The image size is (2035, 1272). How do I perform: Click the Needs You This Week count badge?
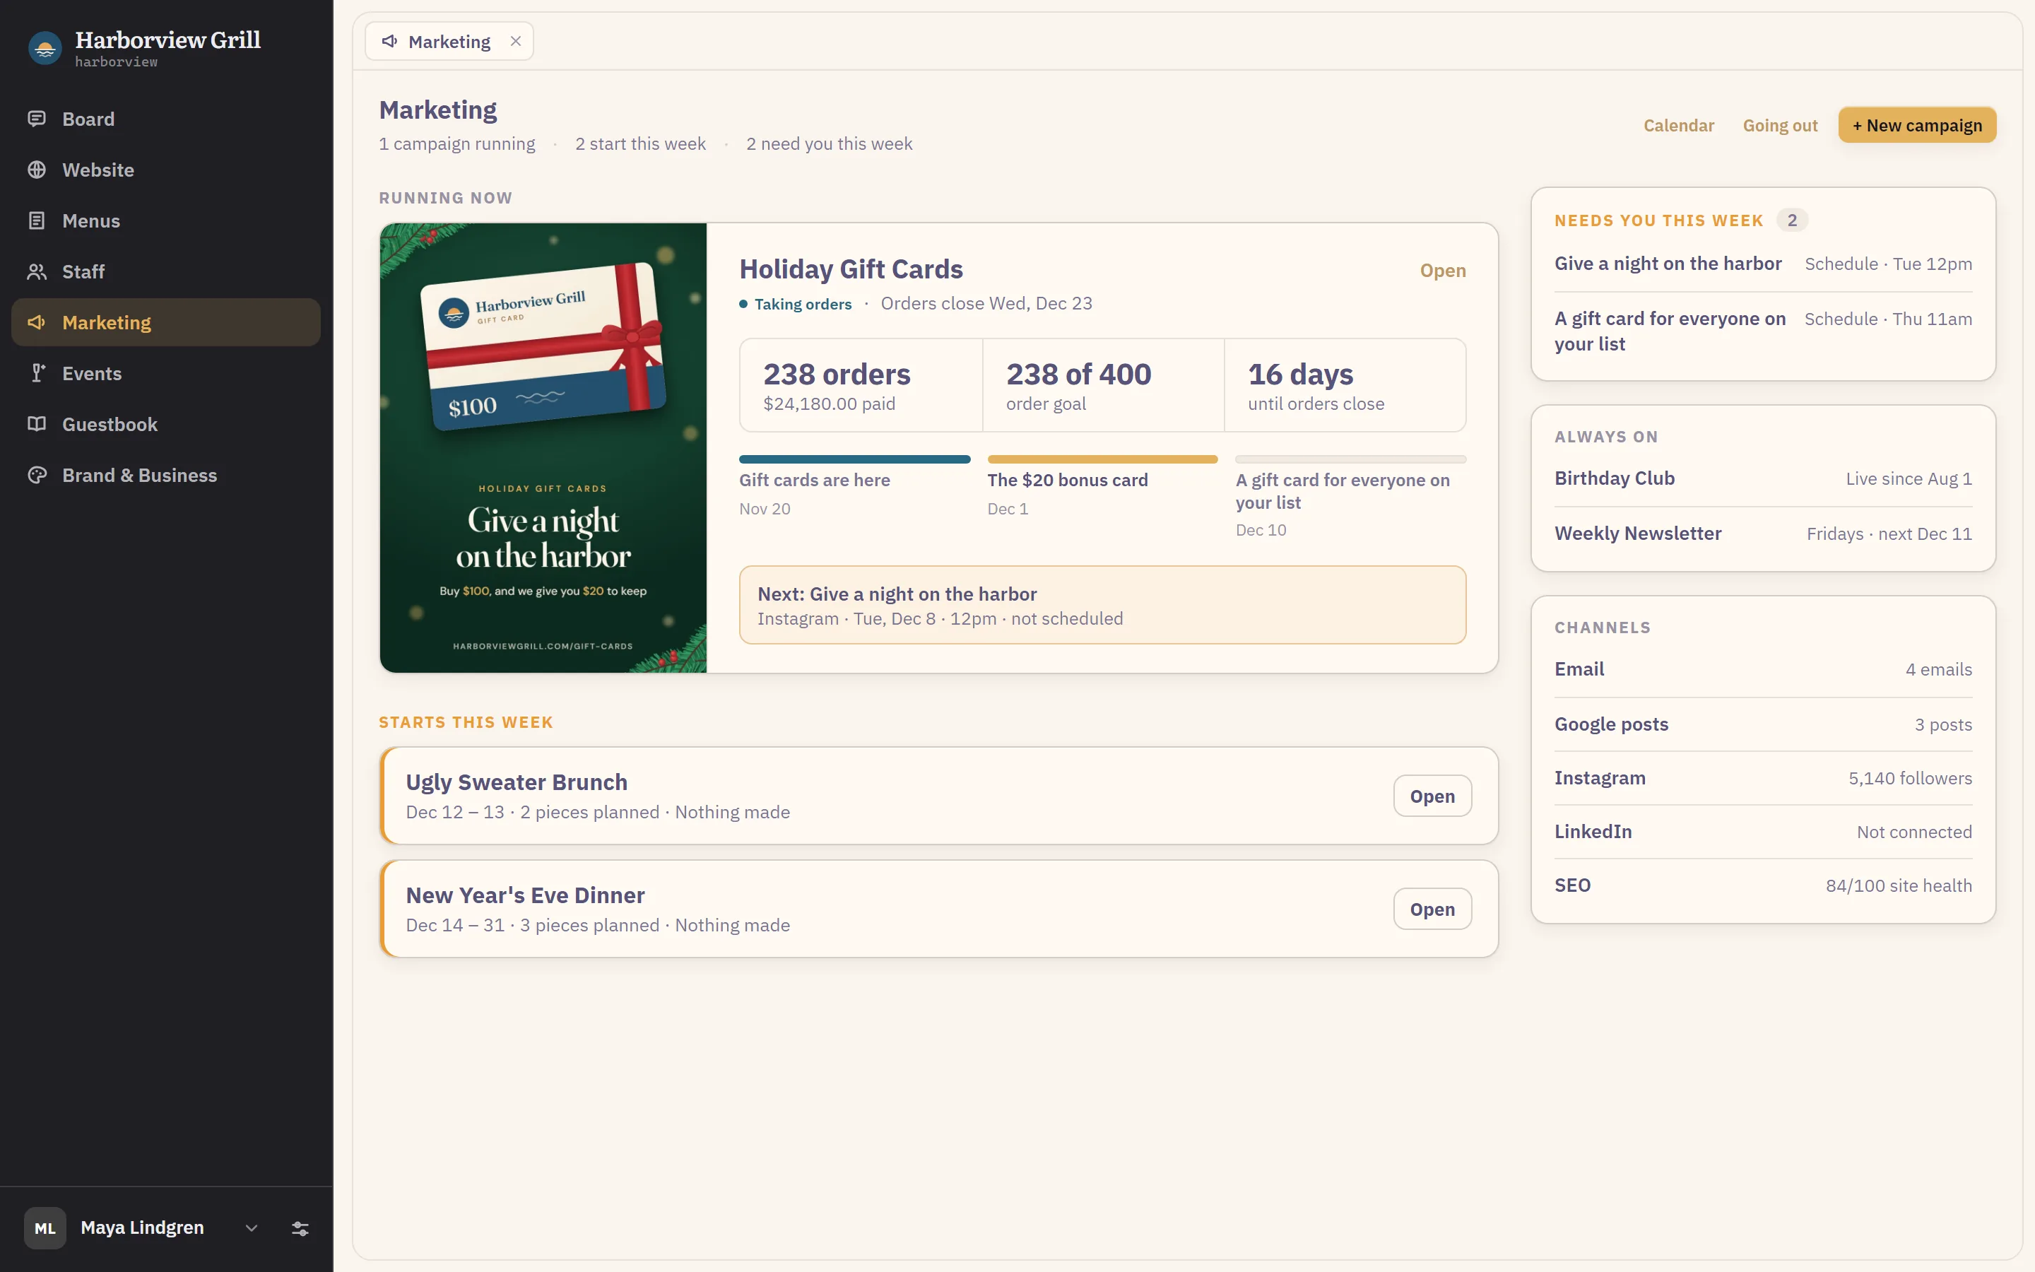tap(1792, 220)
